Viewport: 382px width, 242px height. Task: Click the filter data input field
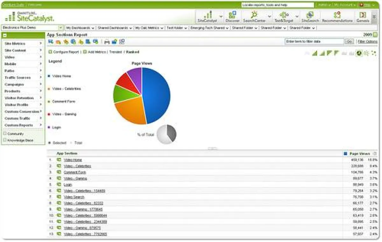(x=314, y=42)
